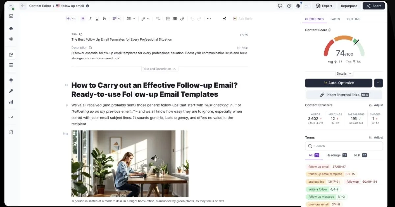This screenshot has height=207, width=395.
Task: Click the Export button
Action: point(324,6)
